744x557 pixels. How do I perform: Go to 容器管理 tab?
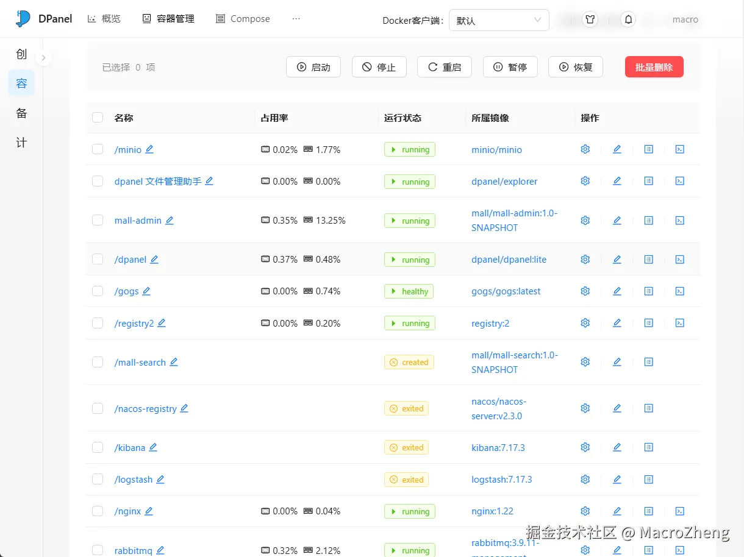coord(168,19)
